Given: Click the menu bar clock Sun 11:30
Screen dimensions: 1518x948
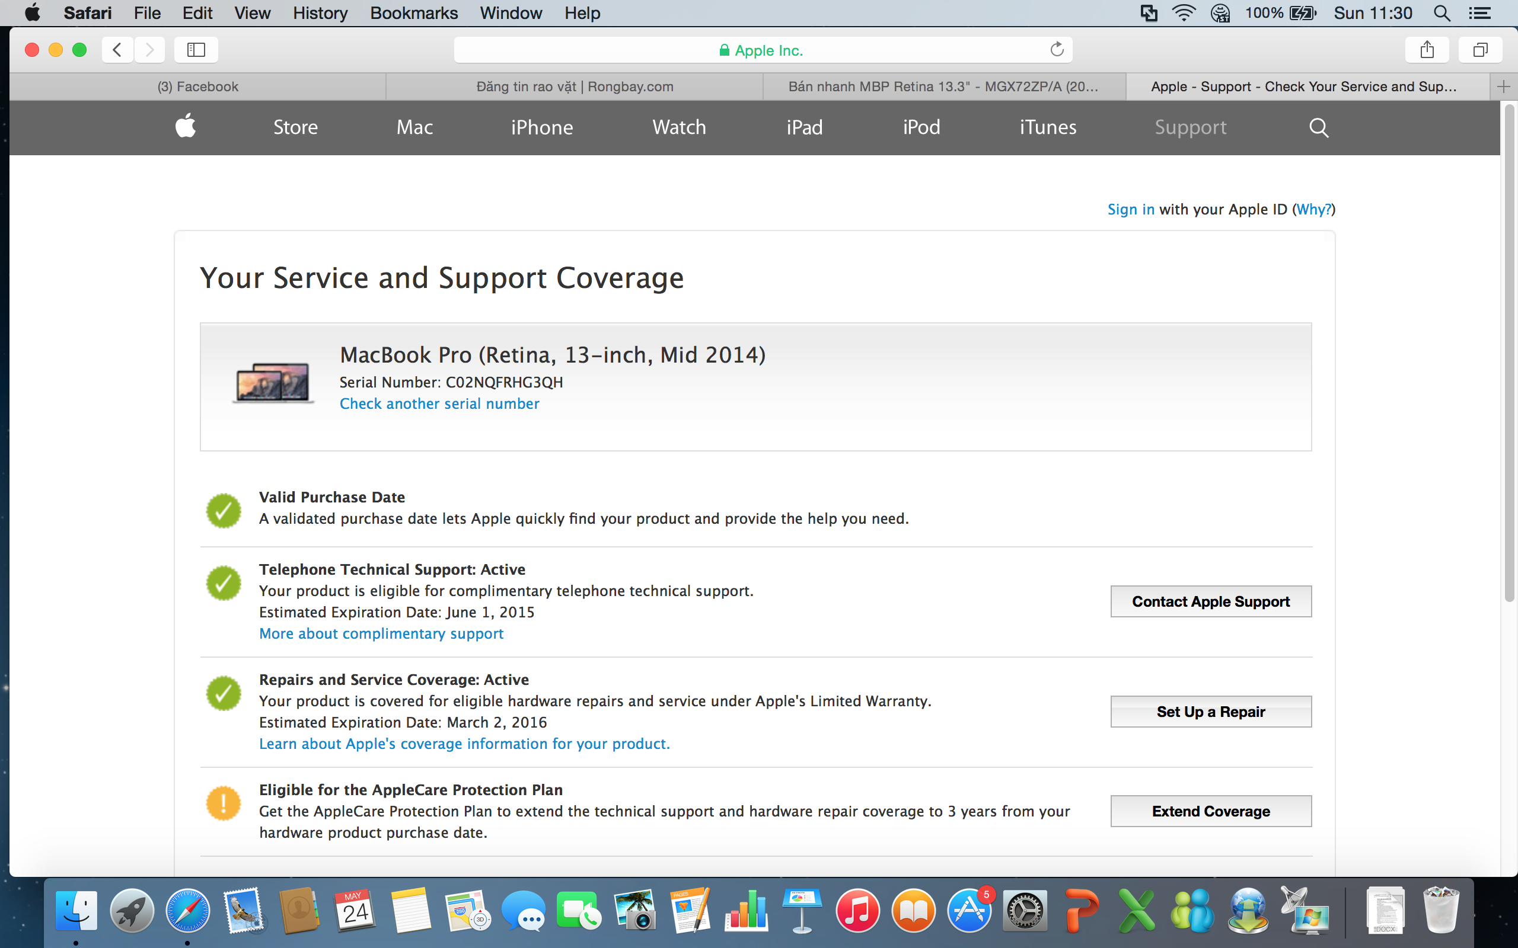Looking at the screenshot, I should [x=1373, y=13].
